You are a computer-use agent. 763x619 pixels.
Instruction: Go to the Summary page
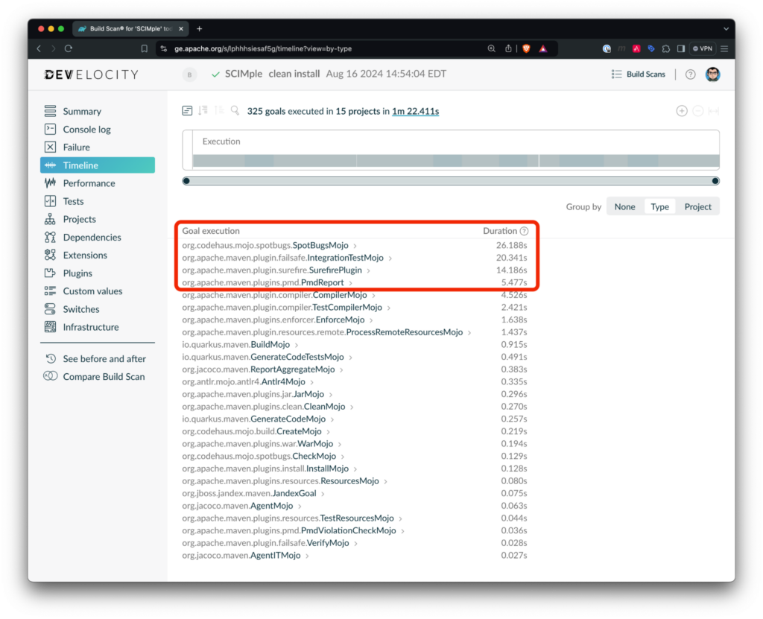[x=81, y=111]
